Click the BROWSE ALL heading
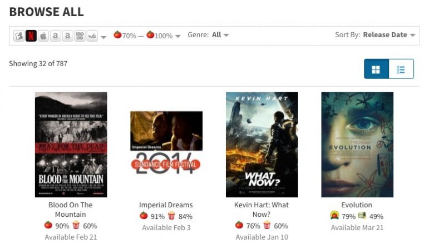Viewport: 434px width, 244px height. coord(47,12)
